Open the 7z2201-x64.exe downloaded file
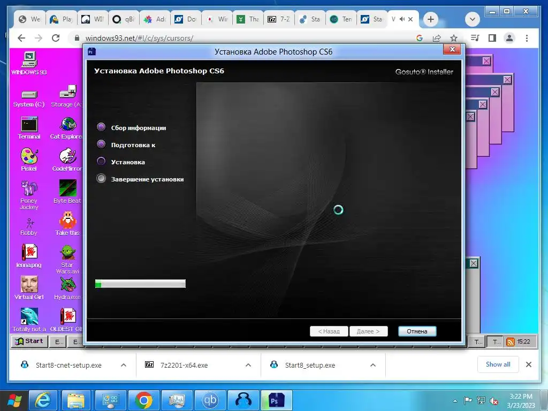This screenshot has height=411, width=548. [184, 365]
